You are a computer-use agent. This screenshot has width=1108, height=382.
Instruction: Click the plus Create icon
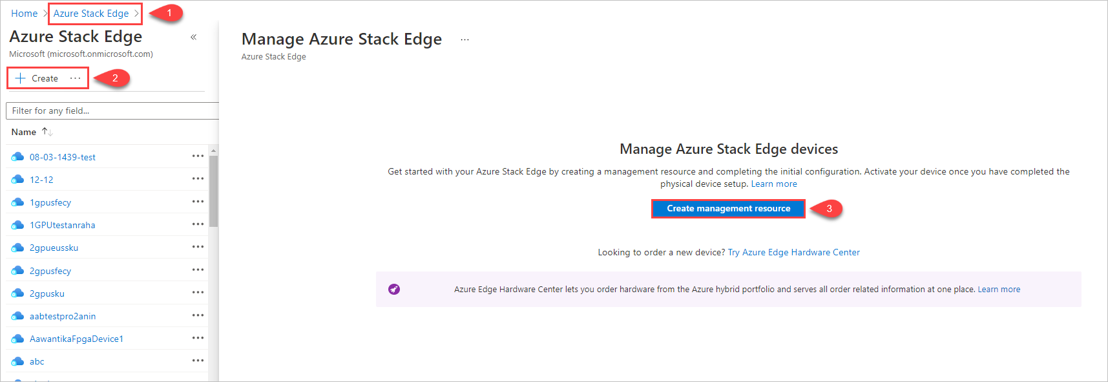click(21, 78)
